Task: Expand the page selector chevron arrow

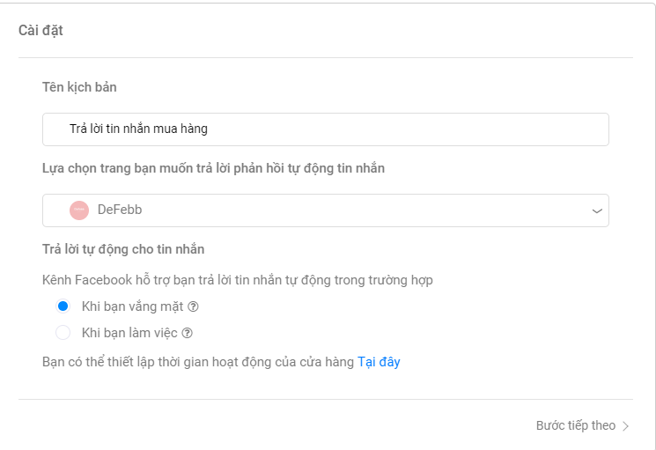Action: 597,210
